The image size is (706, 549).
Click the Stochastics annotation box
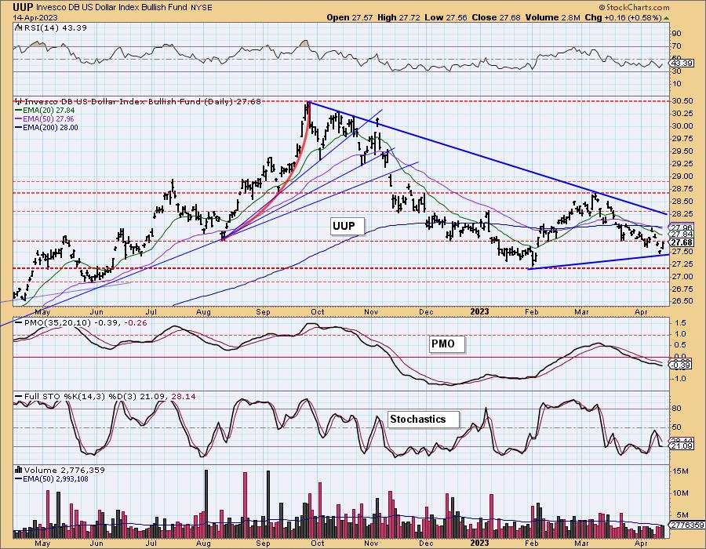(424, 420)
